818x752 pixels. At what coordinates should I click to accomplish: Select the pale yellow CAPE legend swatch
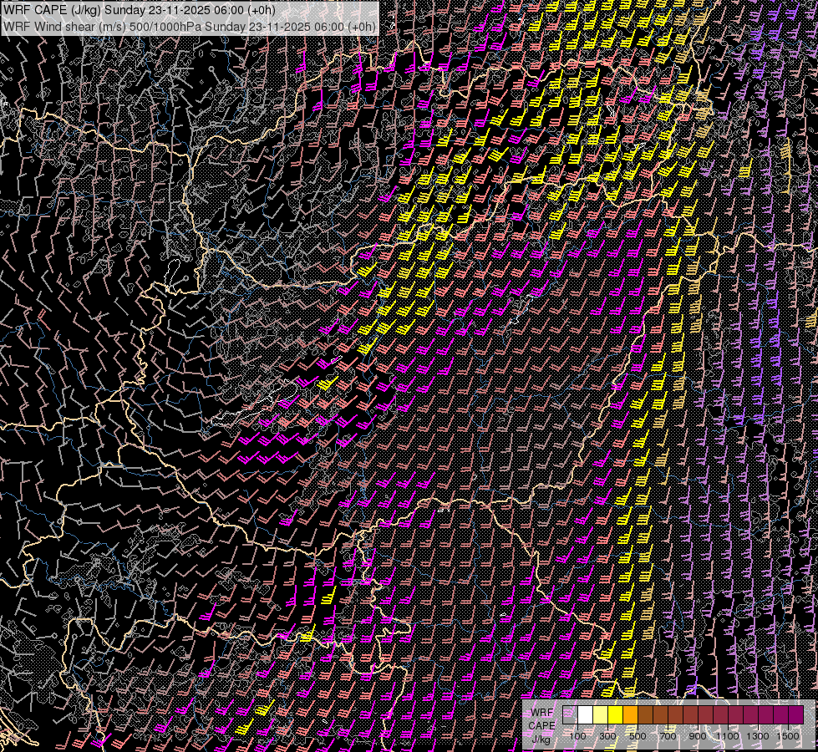[x=601, y=715]
